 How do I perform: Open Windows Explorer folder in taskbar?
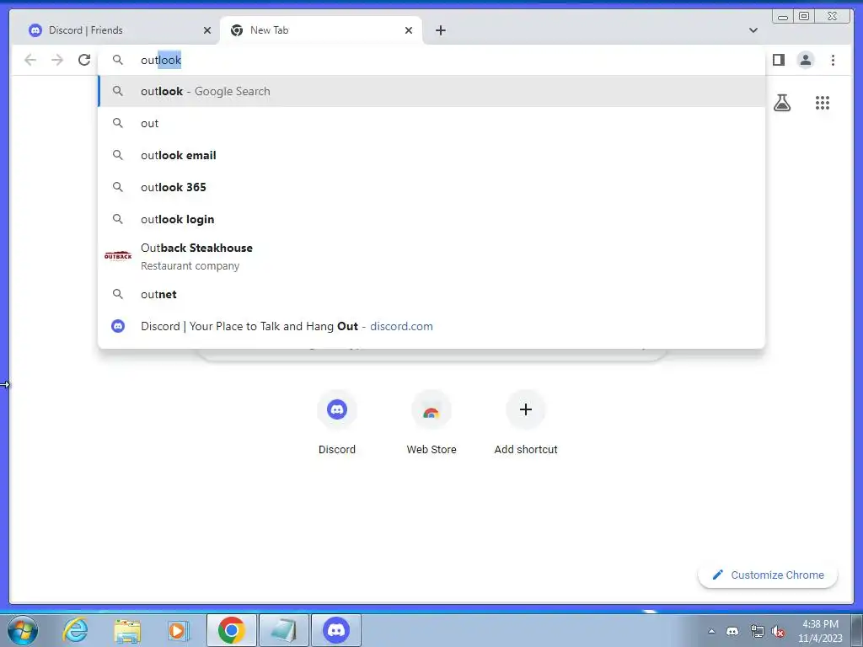point(127,630)
